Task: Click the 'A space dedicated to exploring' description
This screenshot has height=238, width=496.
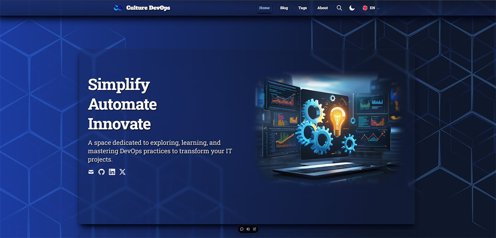Action: point(160,151)
